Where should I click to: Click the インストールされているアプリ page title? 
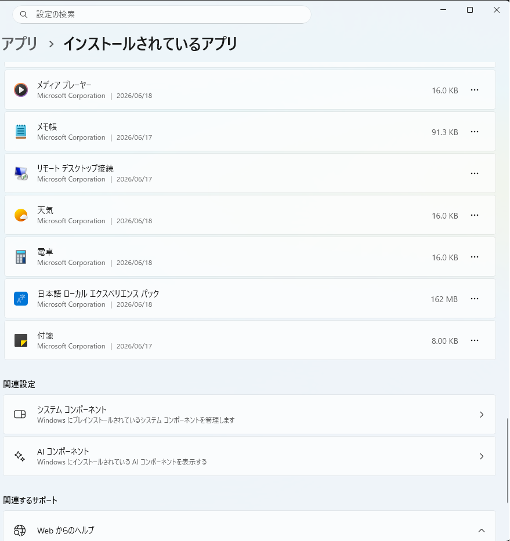[x=150, y=44]
